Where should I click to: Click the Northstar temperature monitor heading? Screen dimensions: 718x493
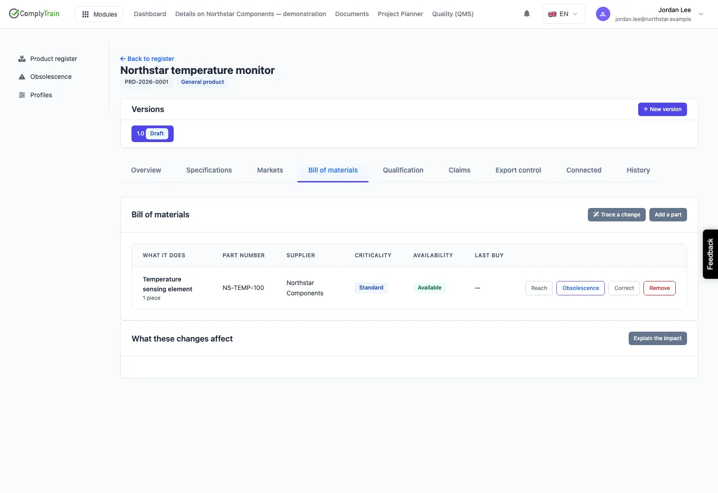click(x=197, y=70)
